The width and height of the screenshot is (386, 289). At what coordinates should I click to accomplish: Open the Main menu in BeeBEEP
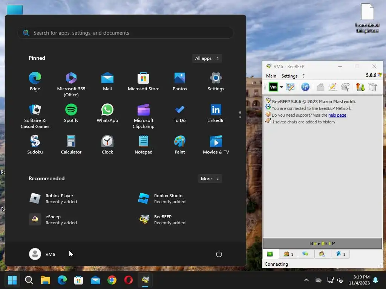pos(271,76)
